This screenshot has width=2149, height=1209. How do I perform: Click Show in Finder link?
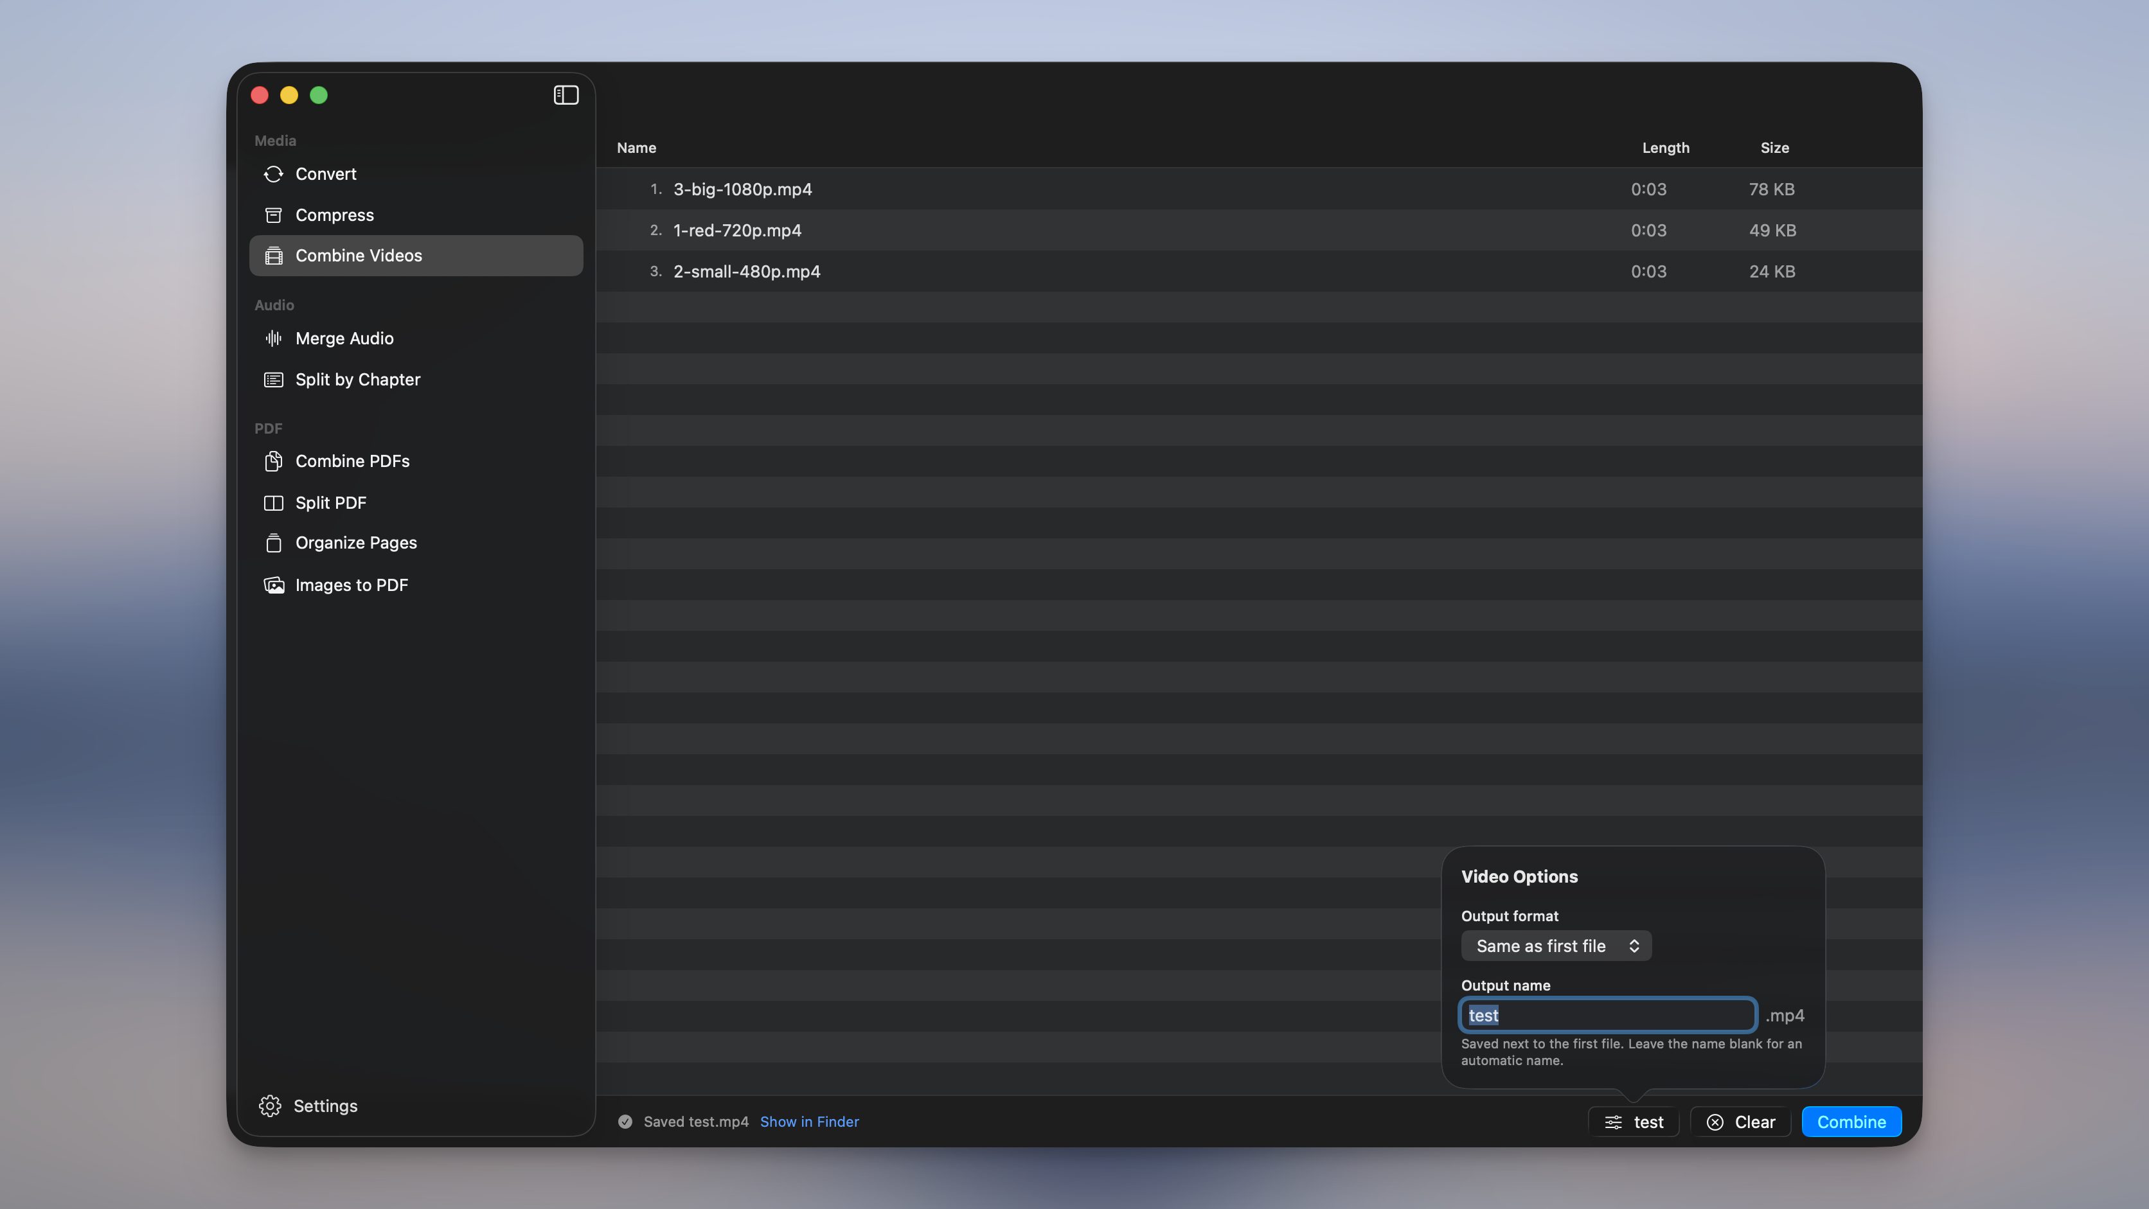[809, 1122]
